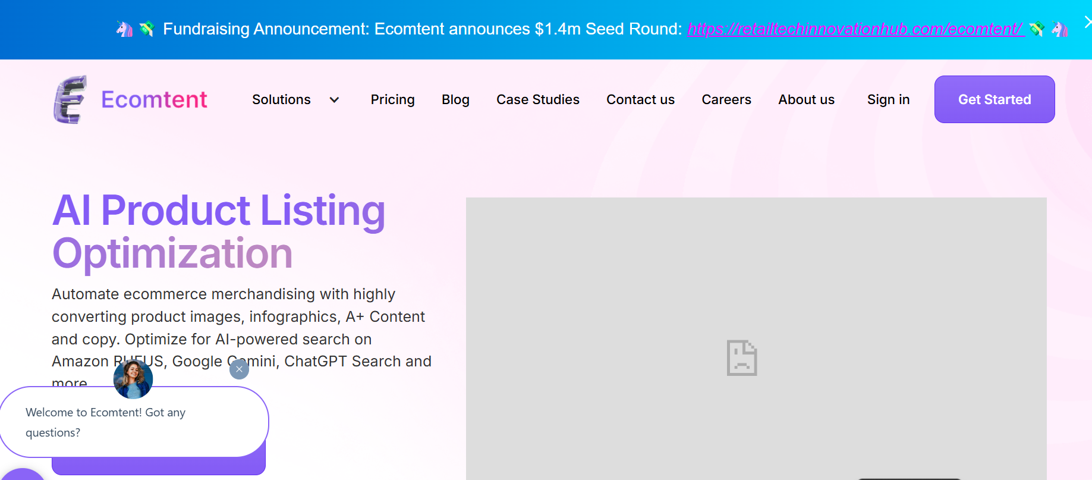Dismiss the chat welcome popup
The width and height of the screenshot is (1092, 480).
pyautogui.click(x=239, y=369)
